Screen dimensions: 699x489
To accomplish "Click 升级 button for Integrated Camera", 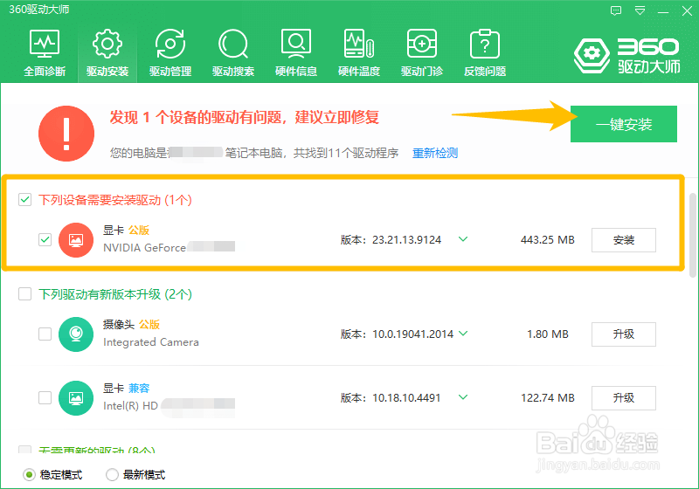I will [x=624, y=334].
